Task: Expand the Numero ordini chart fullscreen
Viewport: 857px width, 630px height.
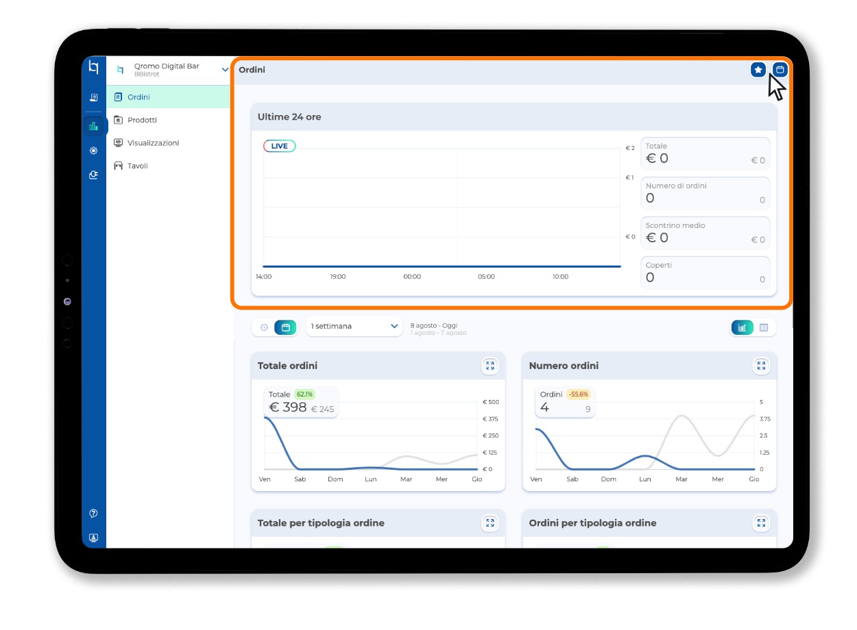Action: tap(761, 366)
